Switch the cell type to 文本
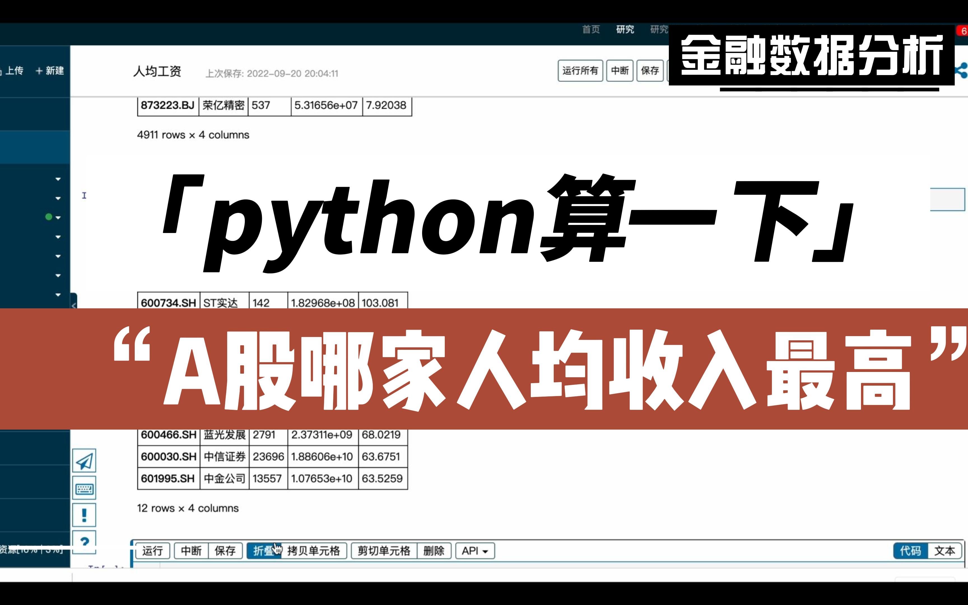Image resolution: width=968 pixels, height=605 pixels. coord(944,551)
